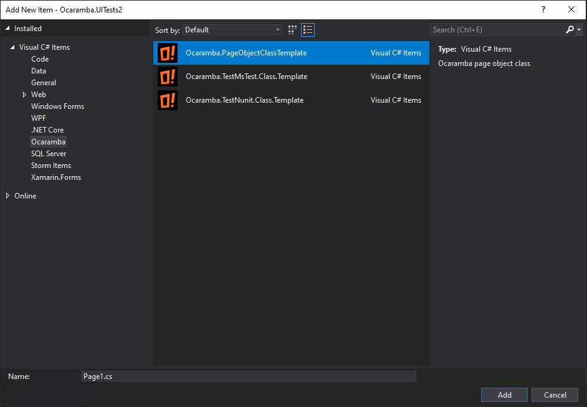This screenshot has width=587, height=407.
Task: Click the Name input field
Action: pyautogui.click(x=249, y=377)
